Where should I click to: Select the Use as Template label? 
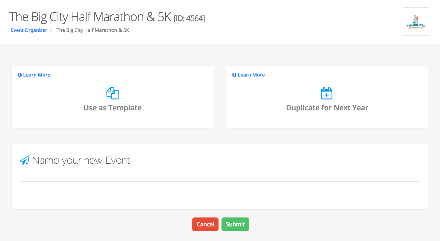click(x=113, y=108)
